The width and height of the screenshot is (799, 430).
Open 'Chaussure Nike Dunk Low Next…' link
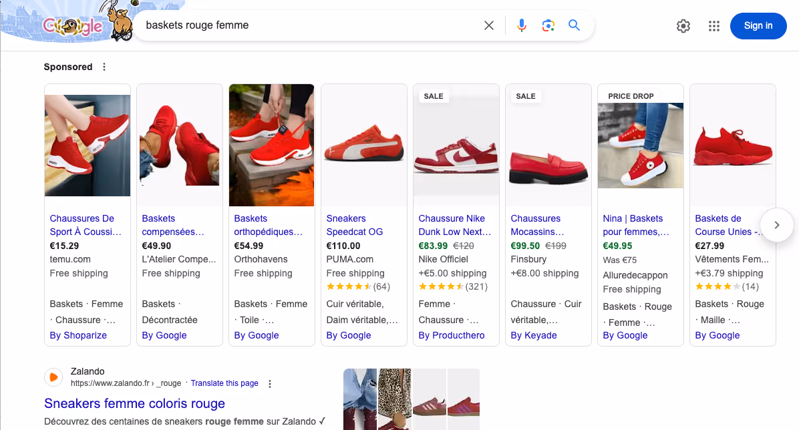pyautogui.click(x=454, y=225)
